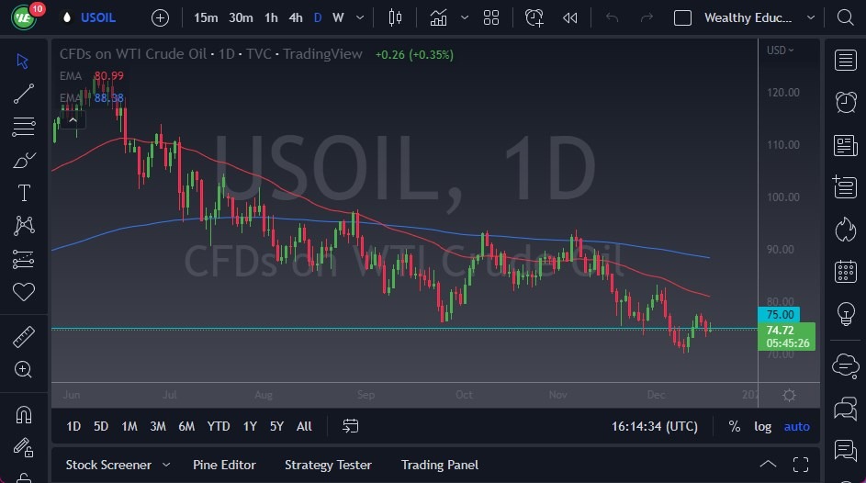Set the 6M date range
Screen dimensions: 866x483
(186, 426)
